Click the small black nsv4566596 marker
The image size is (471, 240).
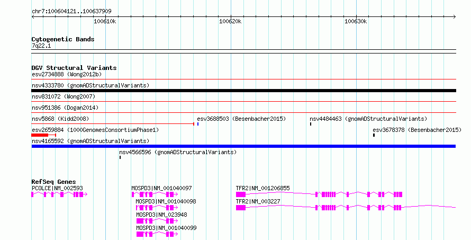coord(120,157)
